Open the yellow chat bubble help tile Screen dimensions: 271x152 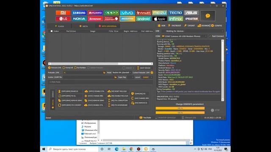tap(208, 16)
